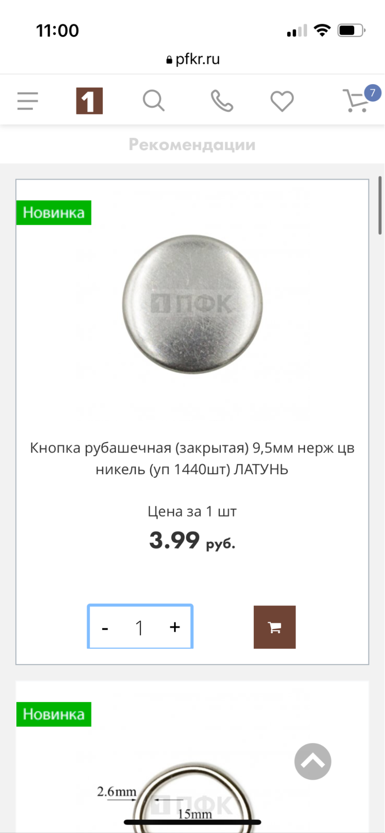
Task: Tap the second product's Новинка badge
Action: coord(54,714)
